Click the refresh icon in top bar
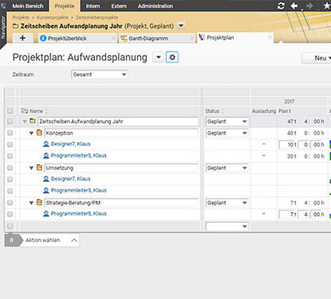This screenshot has width=331, height=299. (281, 5)
